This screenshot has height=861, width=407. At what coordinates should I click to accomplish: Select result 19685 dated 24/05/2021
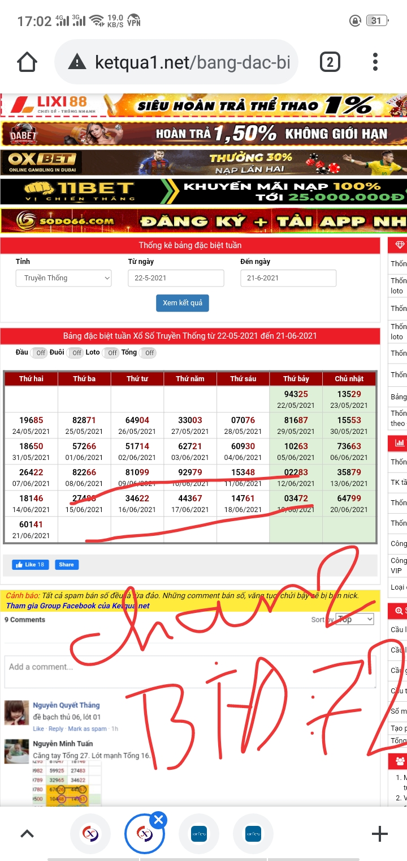point(31,425)
